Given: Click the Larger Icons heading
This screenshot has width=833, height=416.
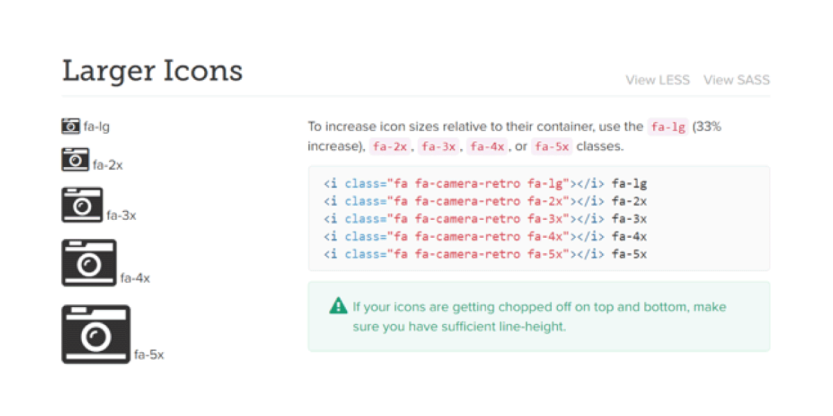Looking at the screenshot, I should (x=152, y=71).
